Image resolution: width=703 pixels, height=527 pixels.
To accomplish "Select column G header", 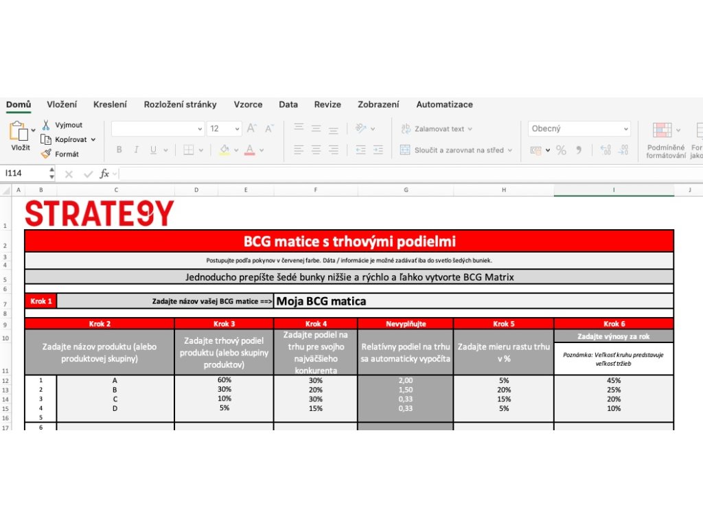I will (x=406, y=190).
